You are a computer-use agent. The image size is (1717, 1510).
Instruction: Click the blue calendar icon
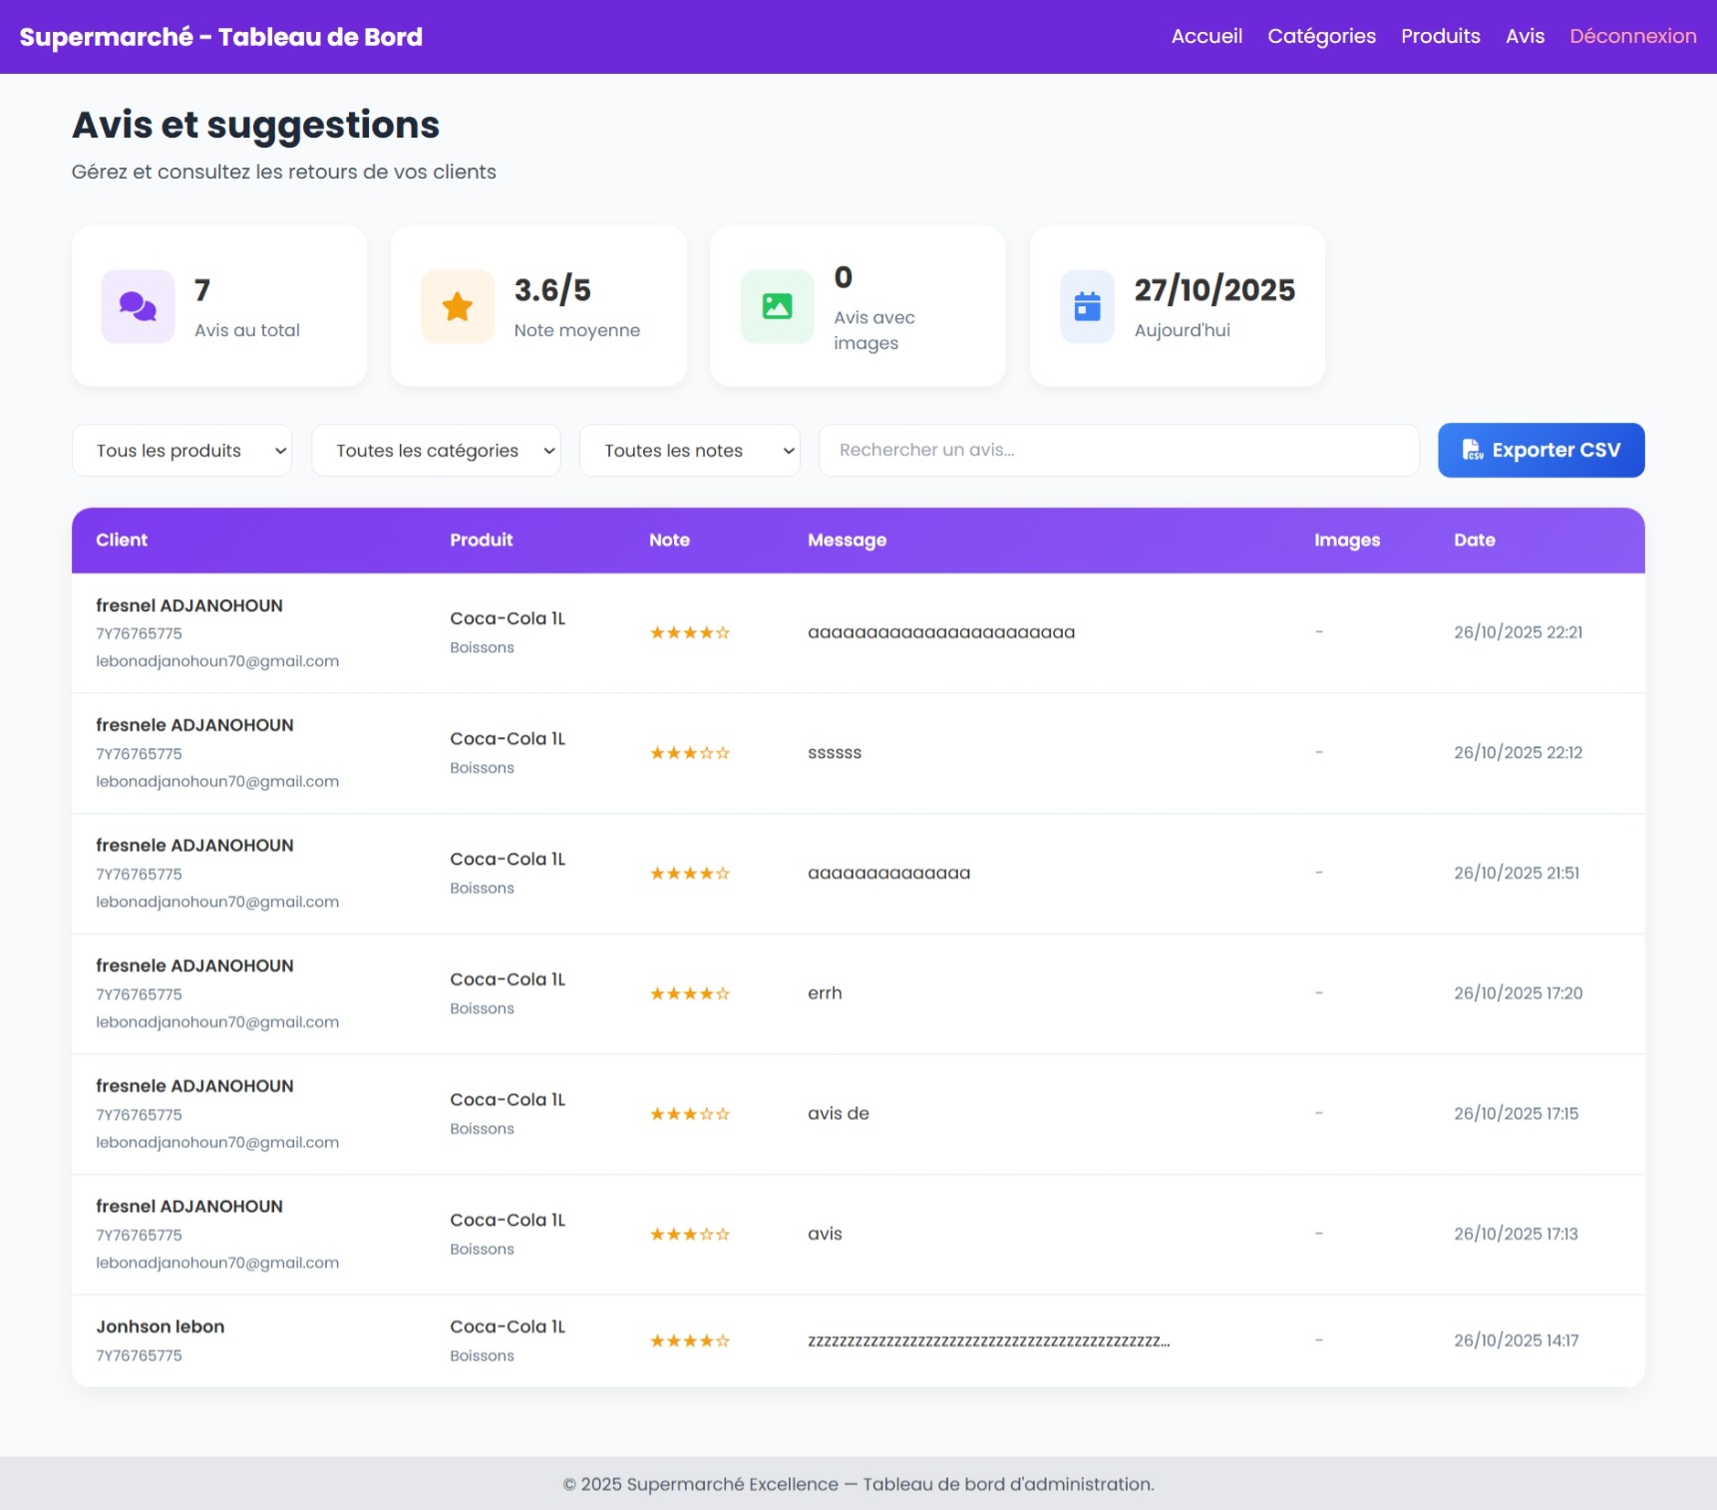coord(1087,306)
